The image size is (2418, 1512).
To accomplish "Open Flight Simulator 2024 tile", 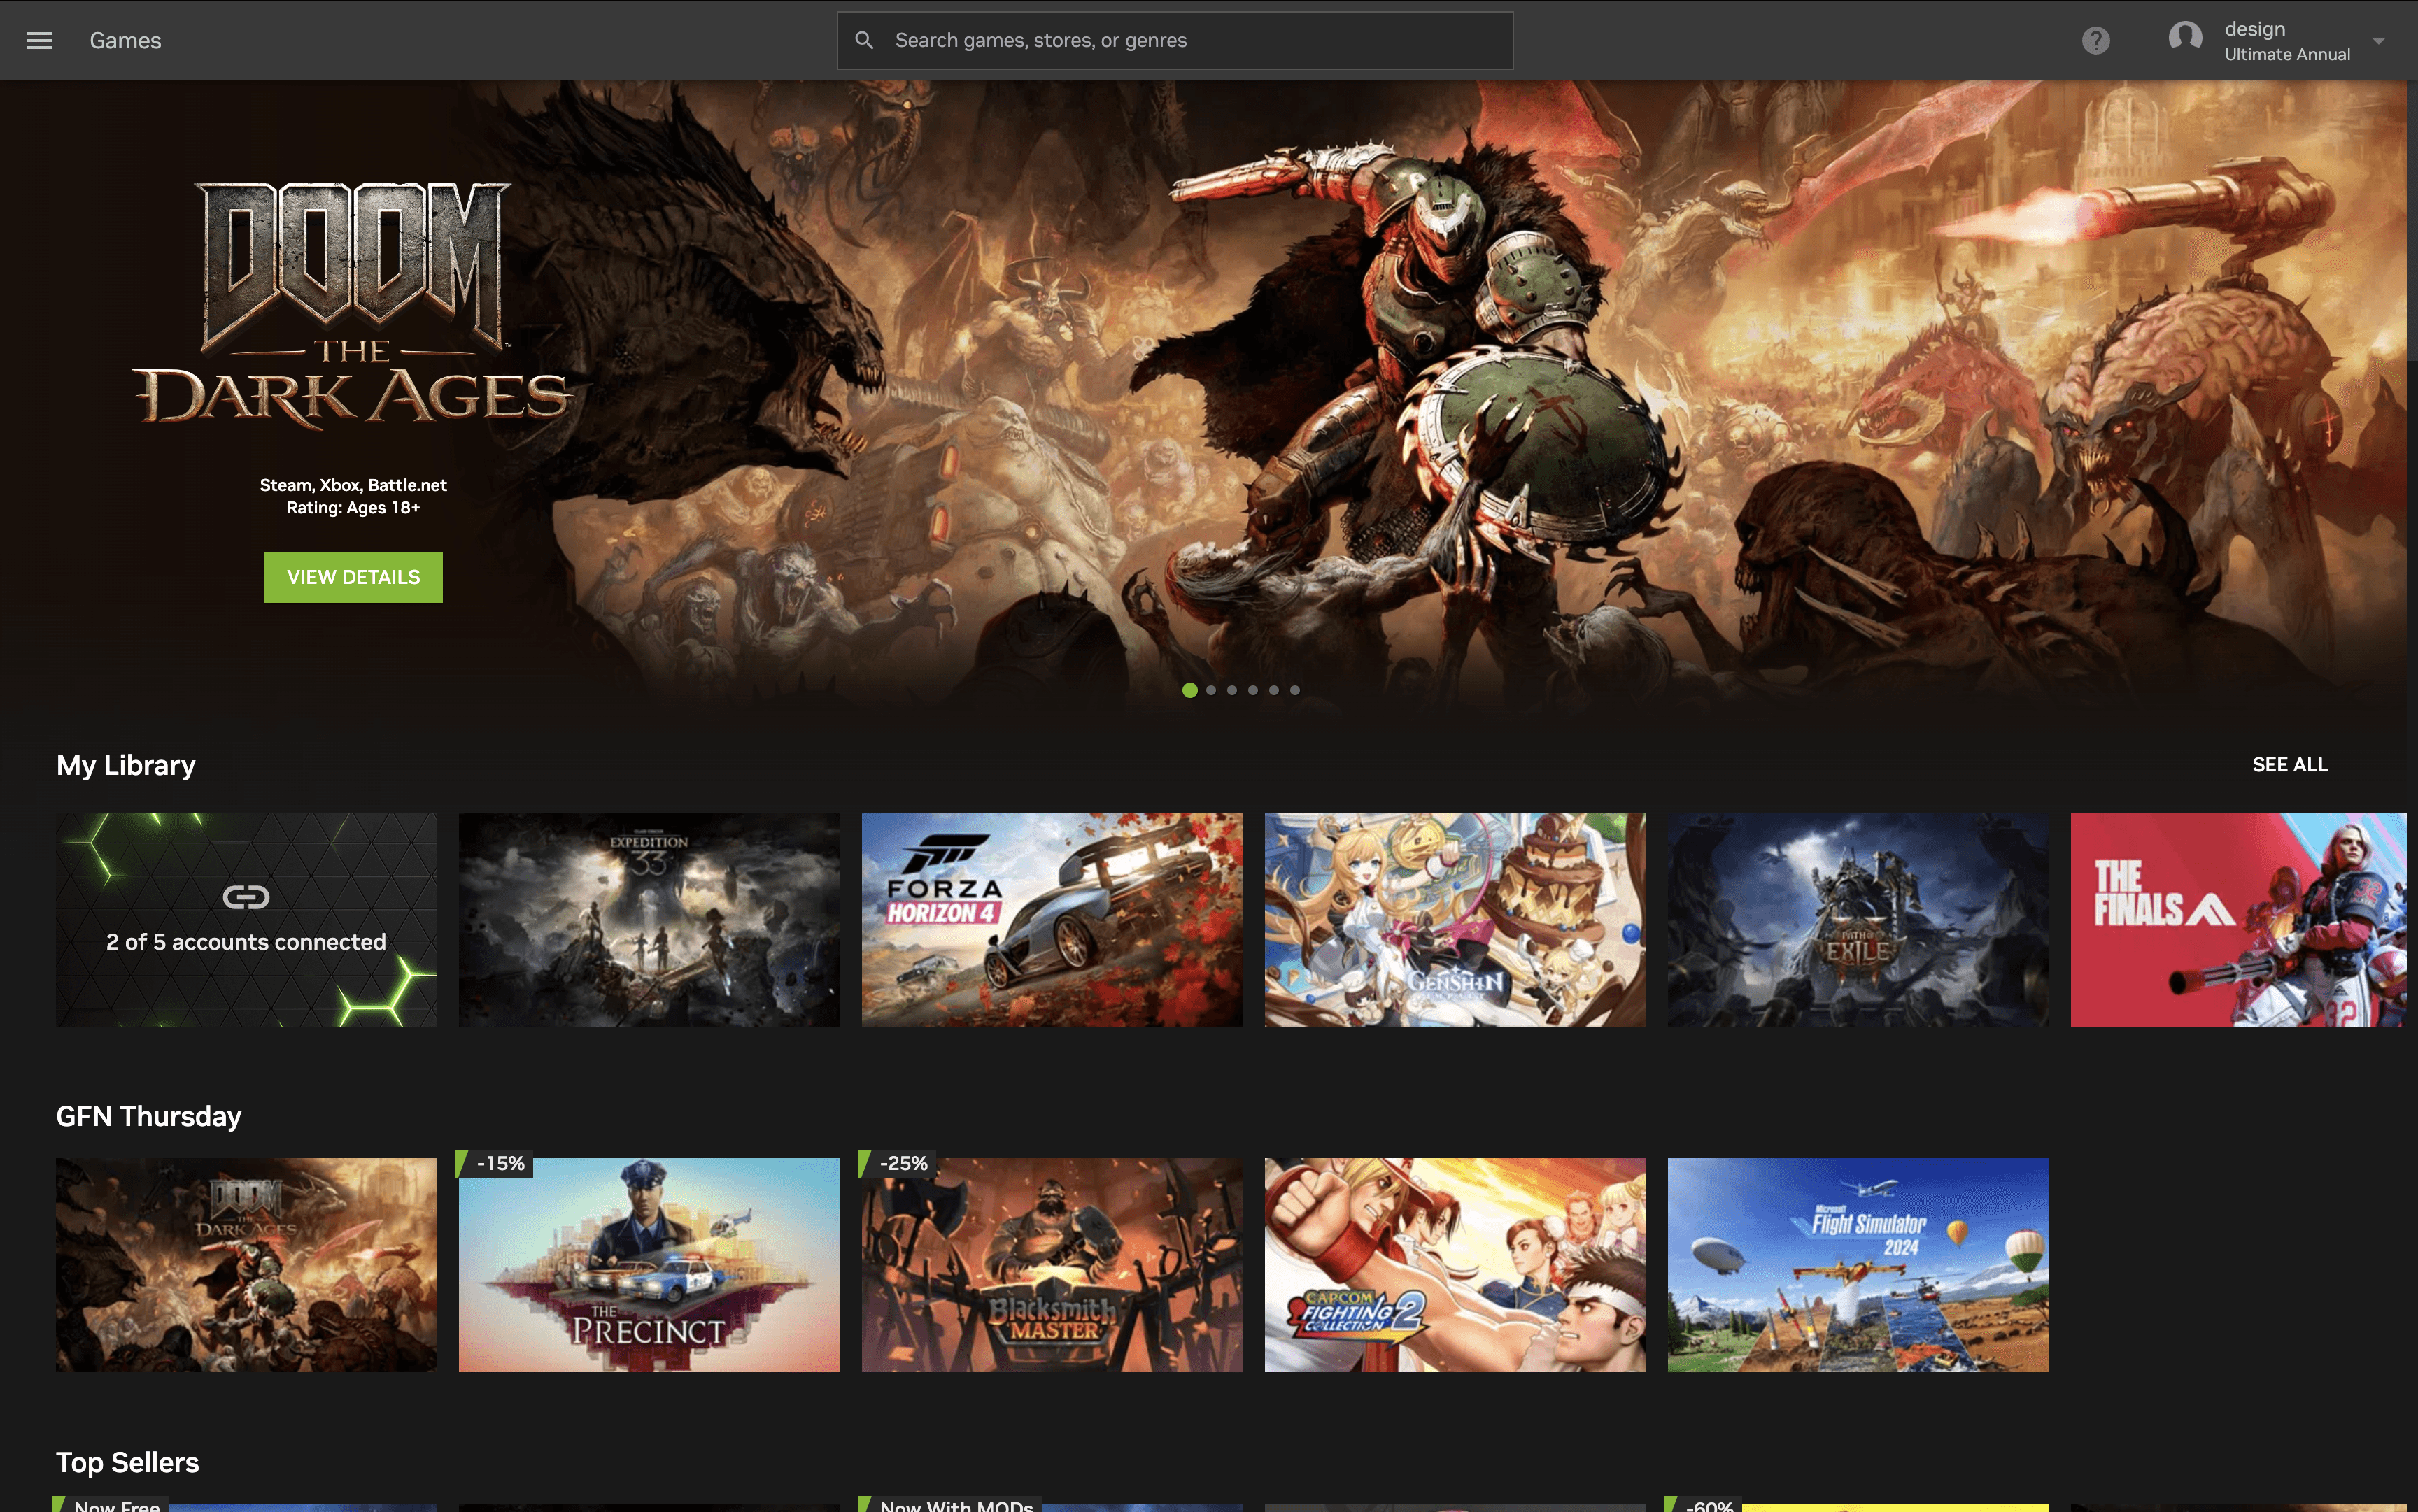I will click(x=1857, y=1265).
